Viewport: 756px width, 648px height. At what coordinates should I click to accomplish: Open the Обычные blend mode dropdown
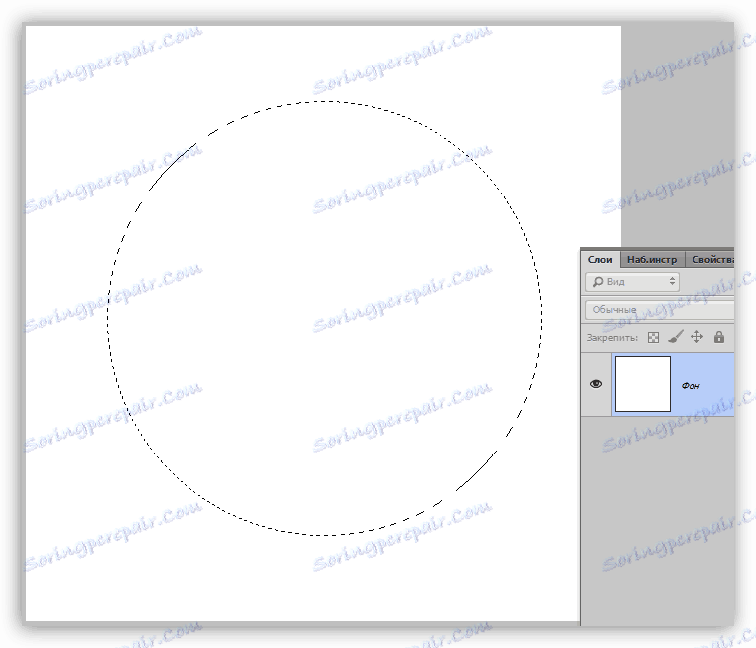[660, 310]
